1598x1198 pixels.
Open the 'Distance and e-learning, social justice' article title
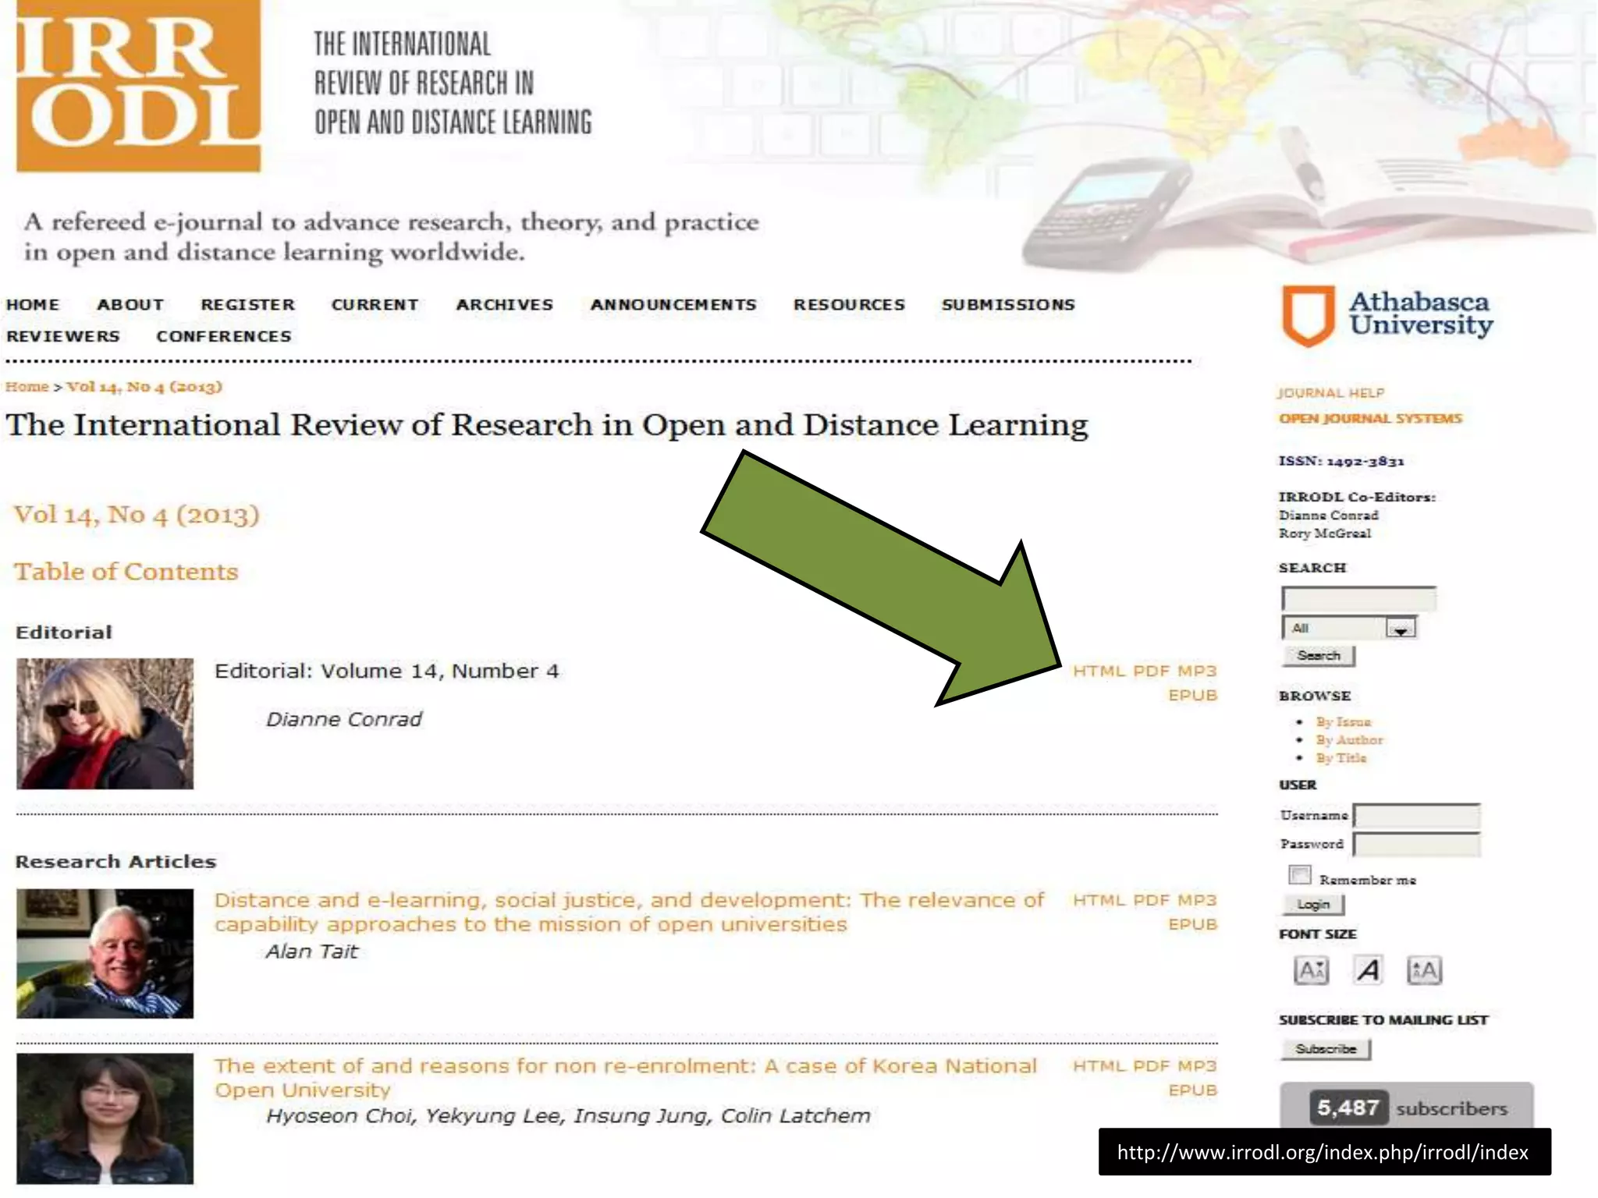pyautogui.click(x=629, y=913)
